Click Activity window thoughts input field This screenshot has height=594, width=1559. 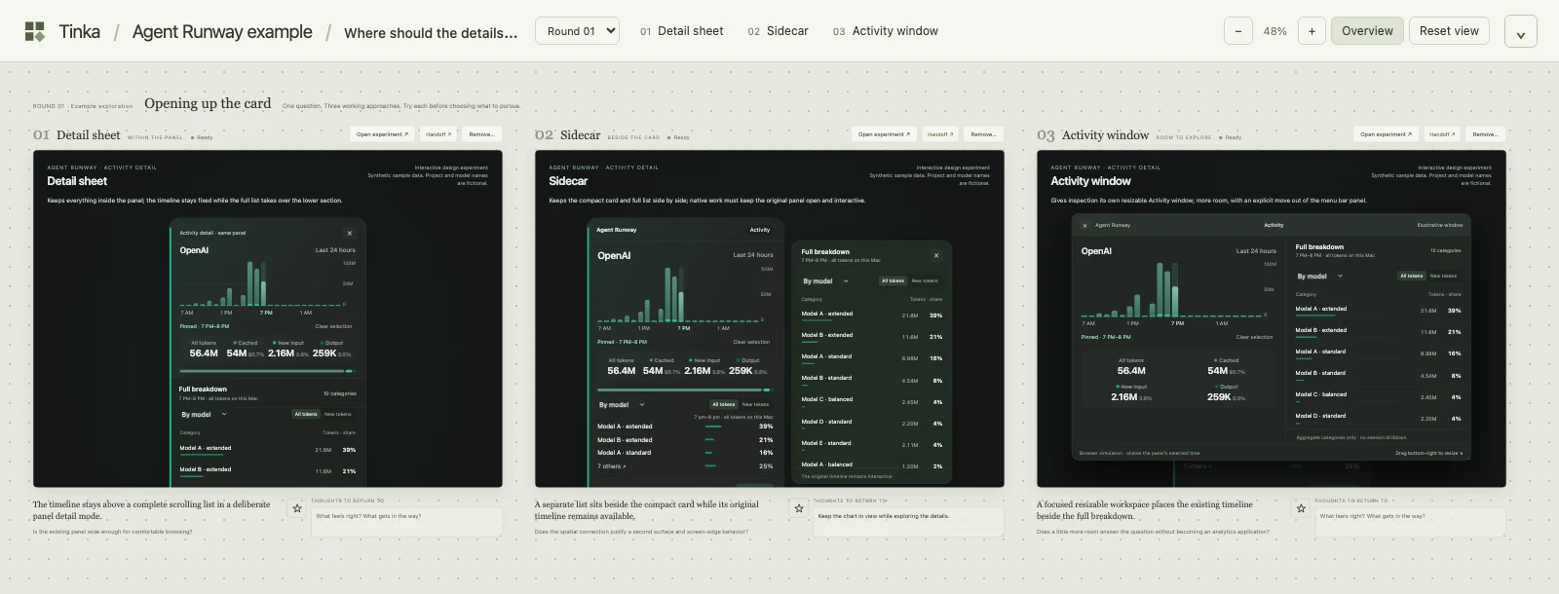coord(1411,521)
